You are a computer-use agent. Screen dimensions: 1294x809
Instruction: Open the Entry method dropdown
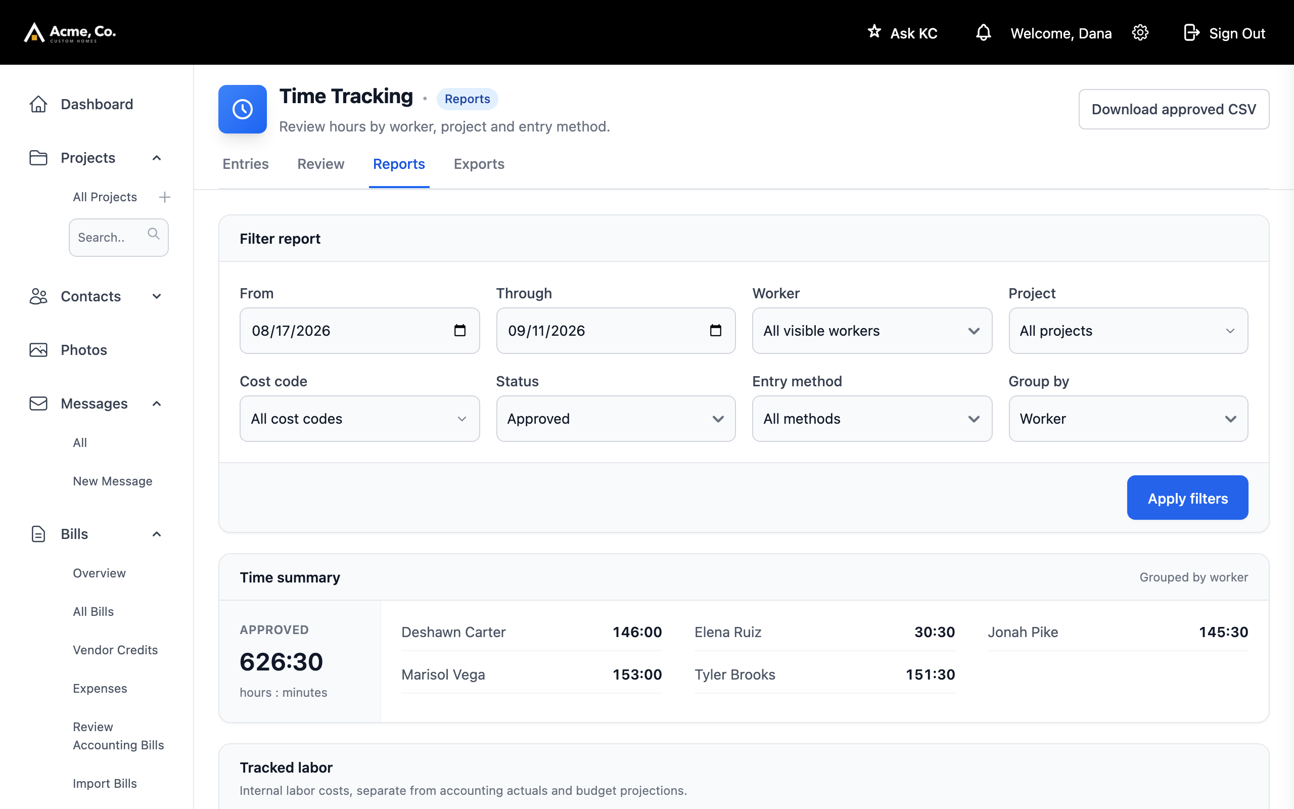(x=871, y=419)
